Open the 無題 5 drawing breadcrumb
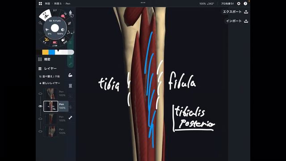The width and height of the screenshot is (286, 161). click(58, 4)
